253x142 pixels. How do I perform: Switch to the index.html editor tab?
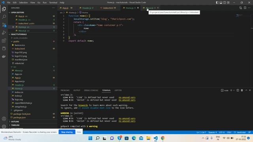(108, 8)
